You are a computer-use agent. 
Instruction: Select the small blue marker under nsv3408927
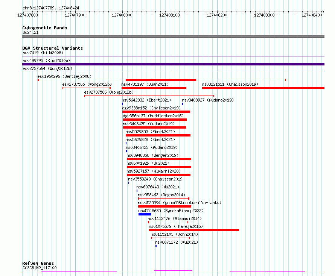183,104
